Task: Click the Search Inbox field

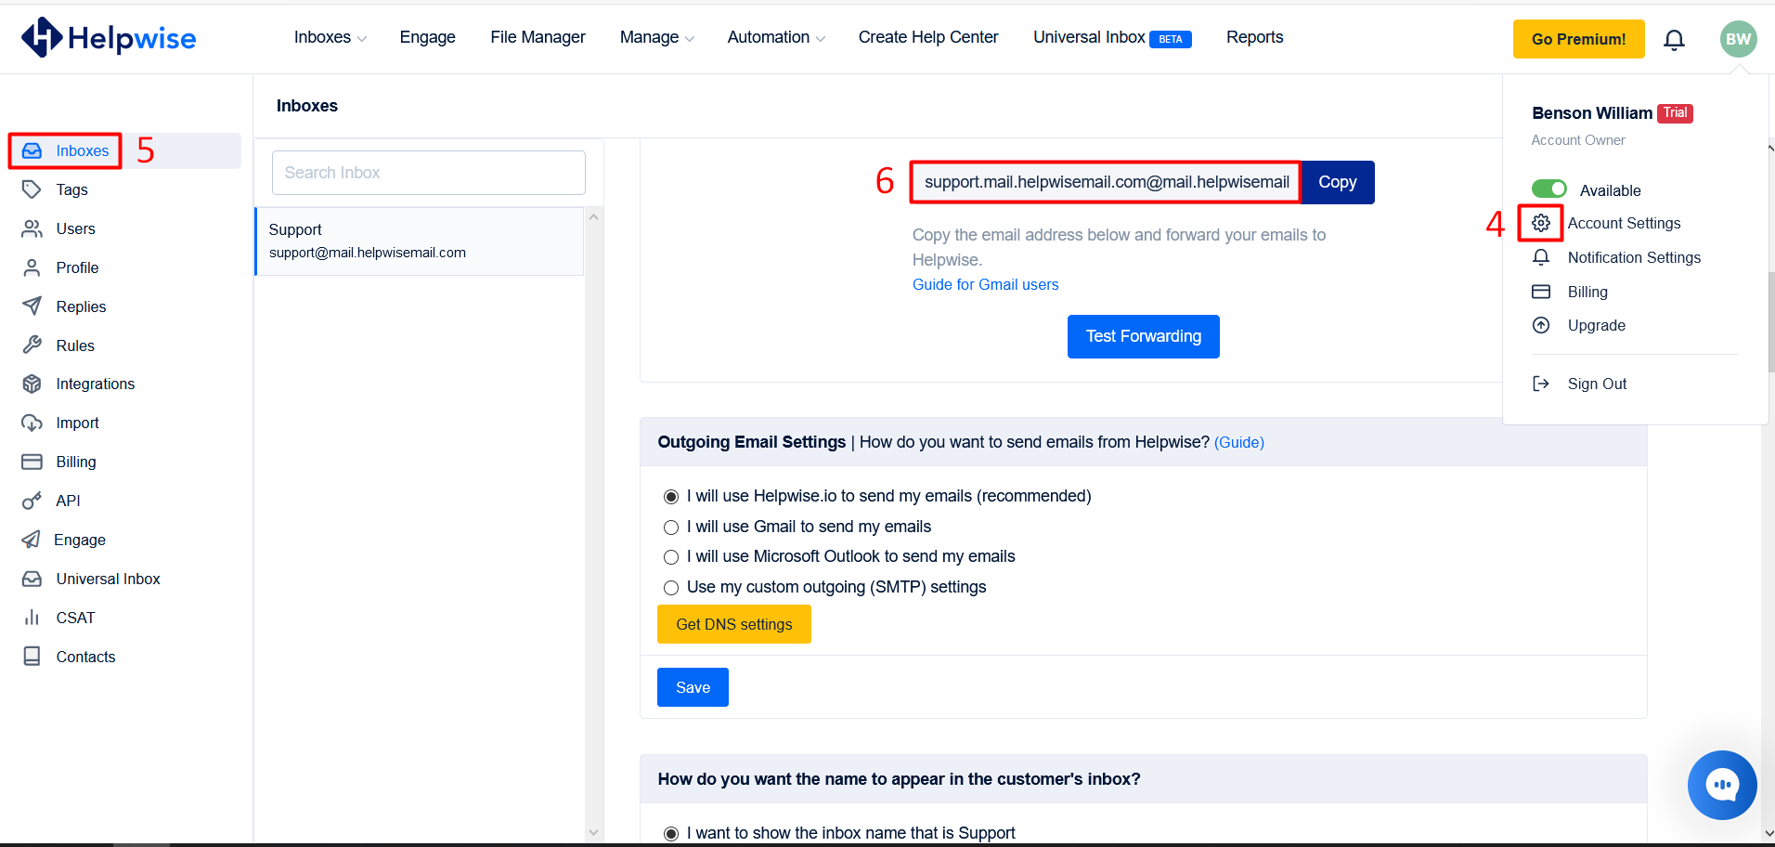Action: [x=428, y=173]
